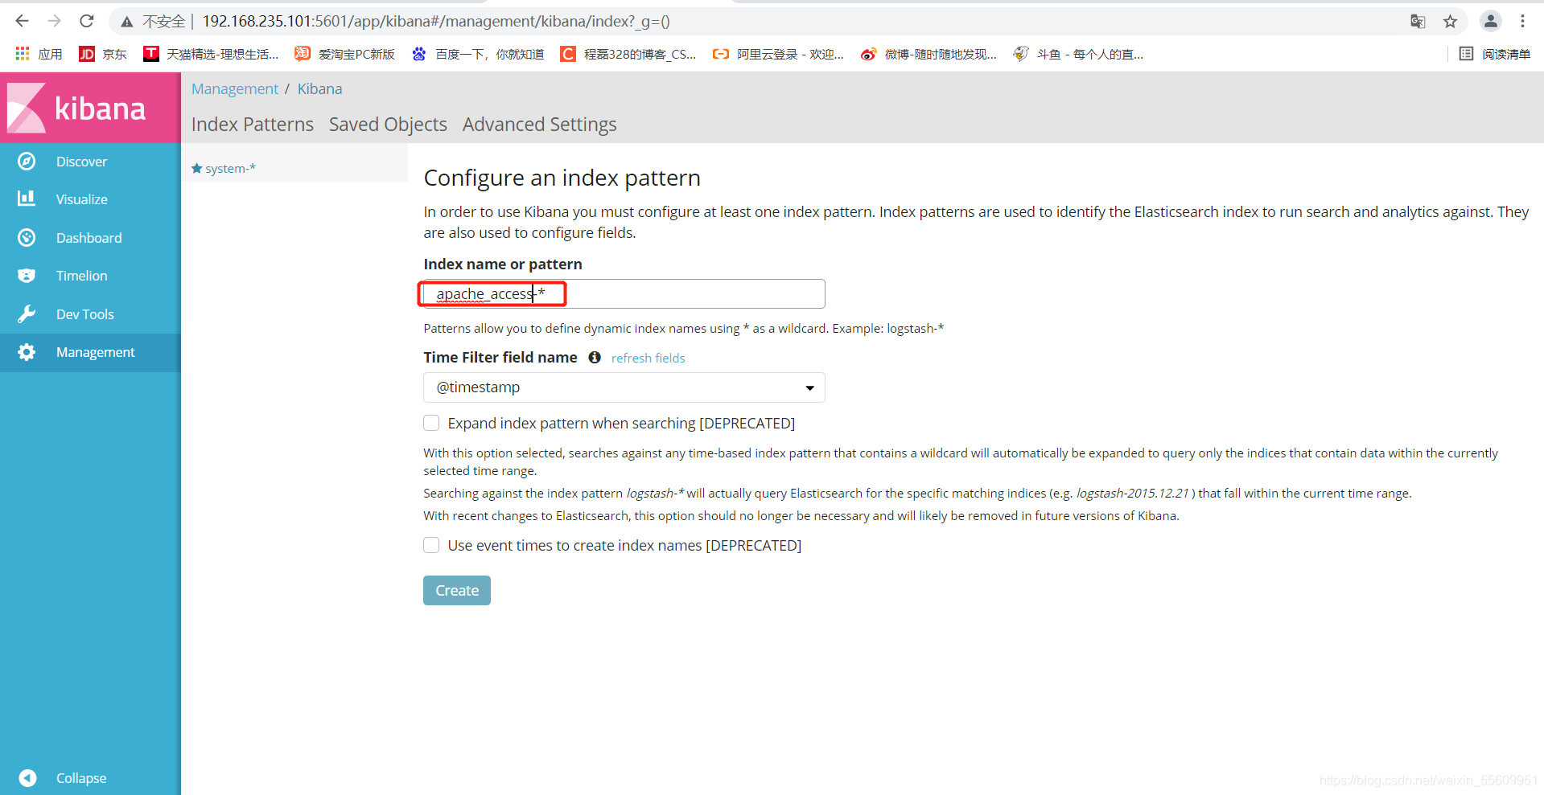Toggle Use event times to create index names
Image resolution: width=1544 pixels, height=795 pixels.
(431, 545)
